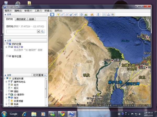Enable the 氣象 layer checkbox
Screen dimensions: 157x117
click(9, 104)
